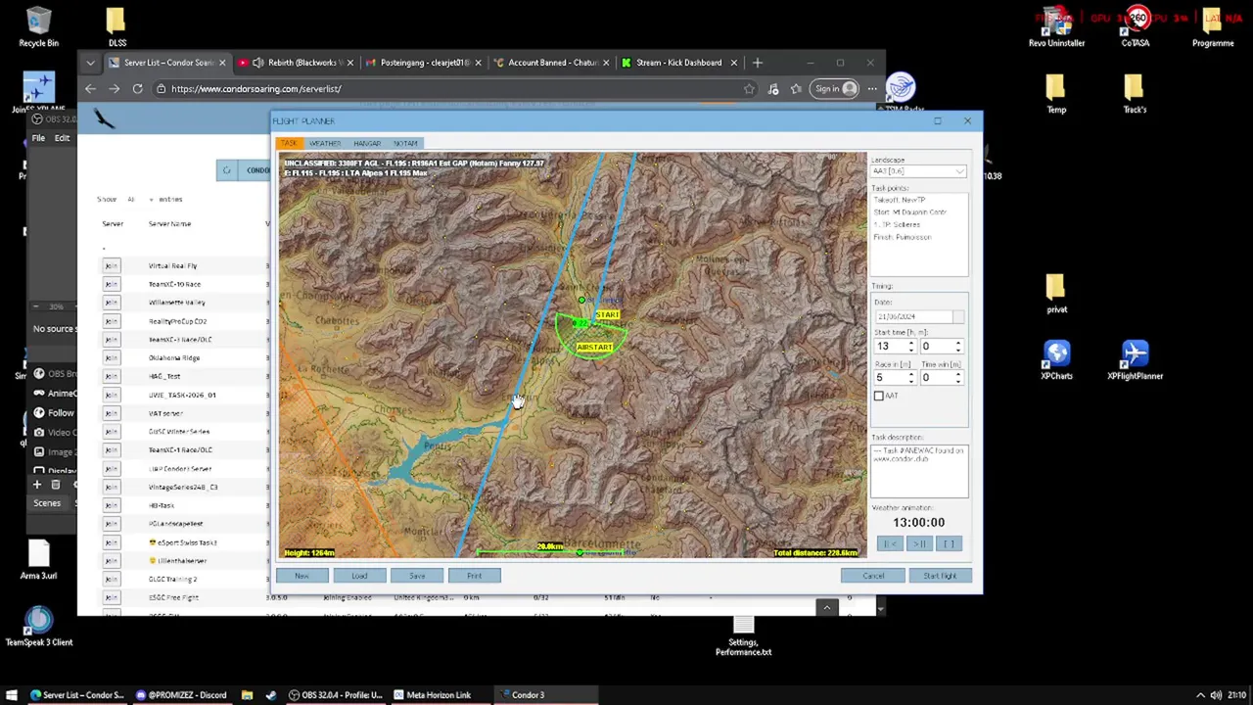Switch to the OBS taskbar item
Screen dimensions: 1253x705
(x=335, y=695)
